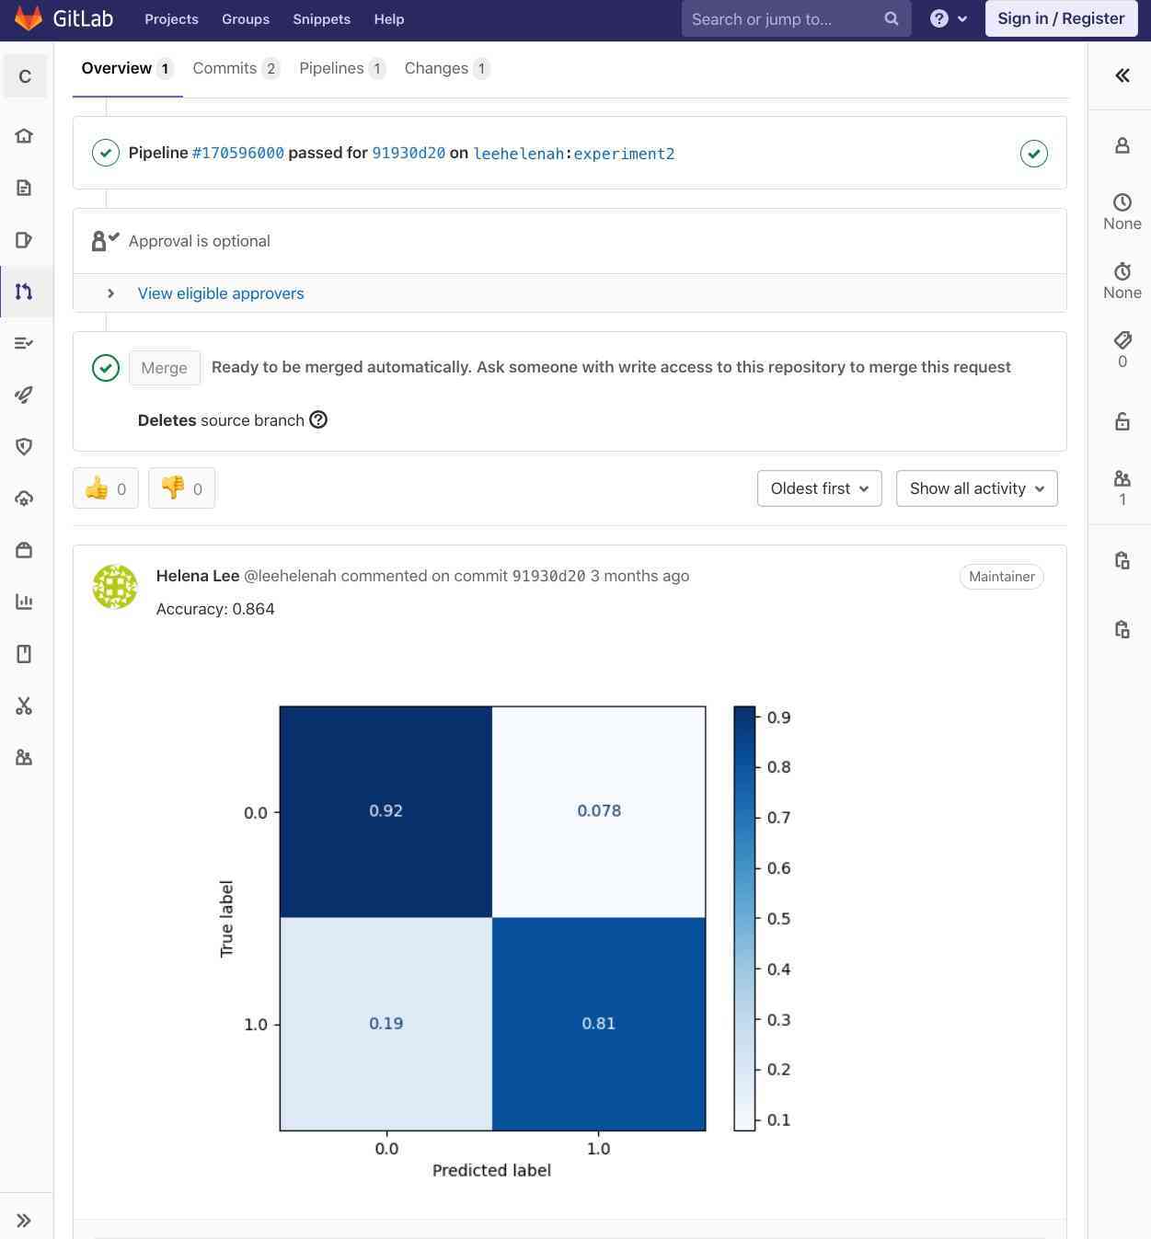1151x1239 pixels.
Task: Open Analytics chart icon in sidebar
Action: coord(25,602)
